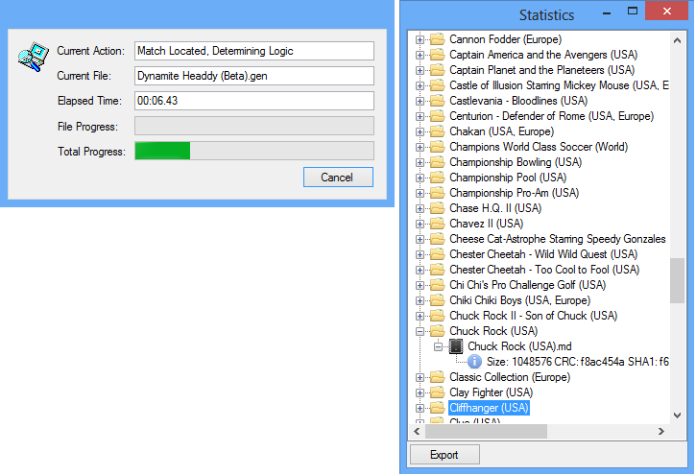The image size is (696, 475).
Task: Select the 'Chi Chi's Pro Challenge Golf (USA)' row
Action: (x=527, y=285)
